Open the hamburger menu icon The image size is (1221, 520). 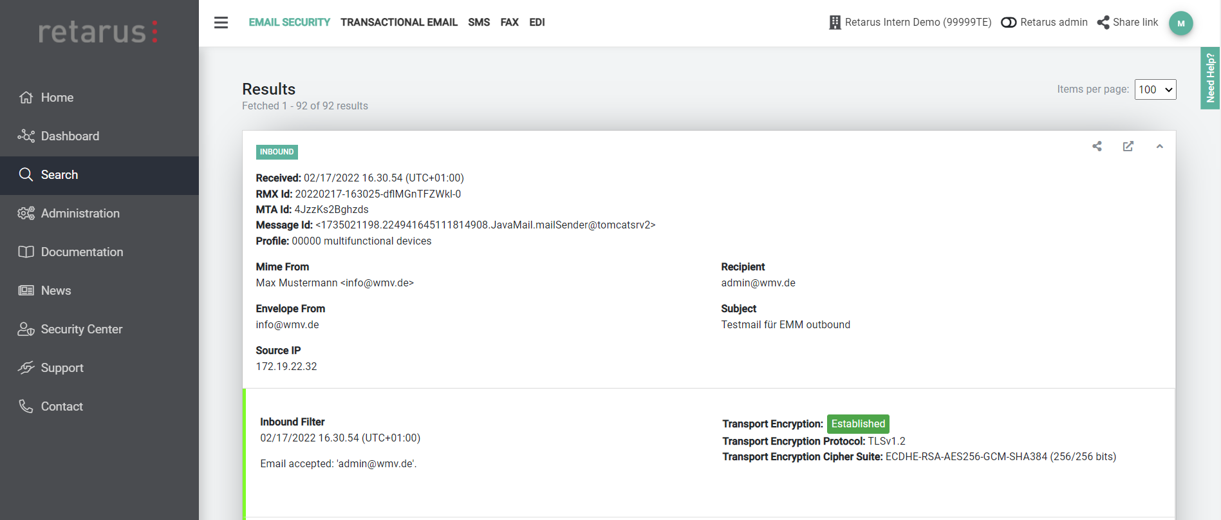[x=221, y=23]
